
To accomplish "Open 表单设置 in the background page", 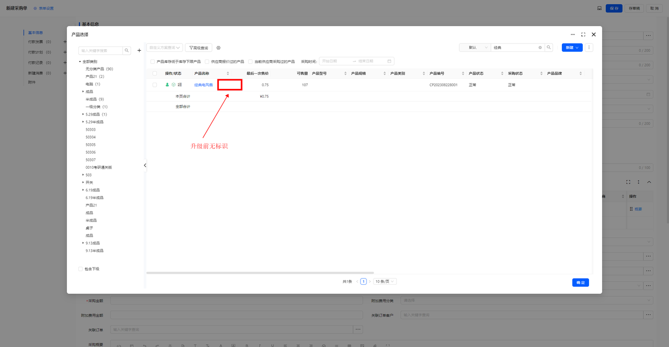I will point(43,8).
